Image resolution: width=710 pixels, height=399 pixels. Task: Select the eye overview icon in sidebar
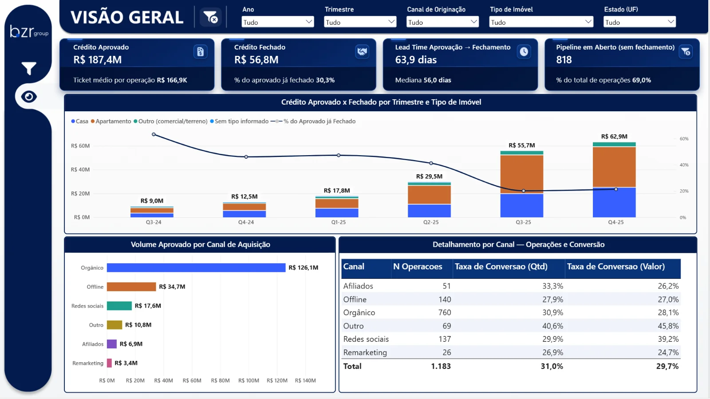click(29, 96)
